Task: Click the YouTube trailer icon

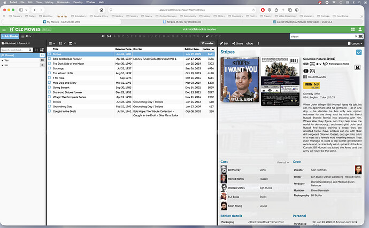Action: tap(306, 71)
